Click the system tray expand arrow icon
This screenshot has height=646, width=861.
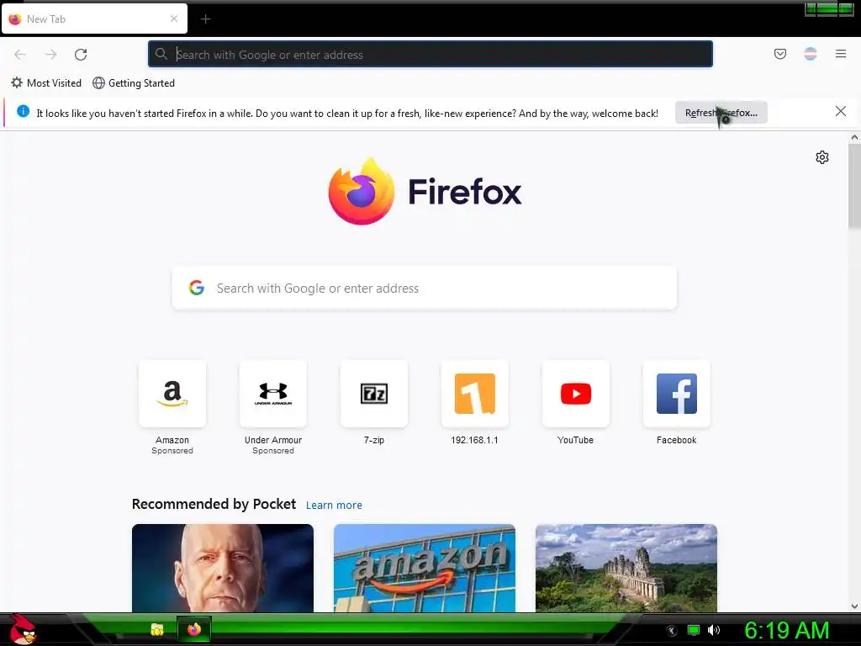tap(671, 631)
